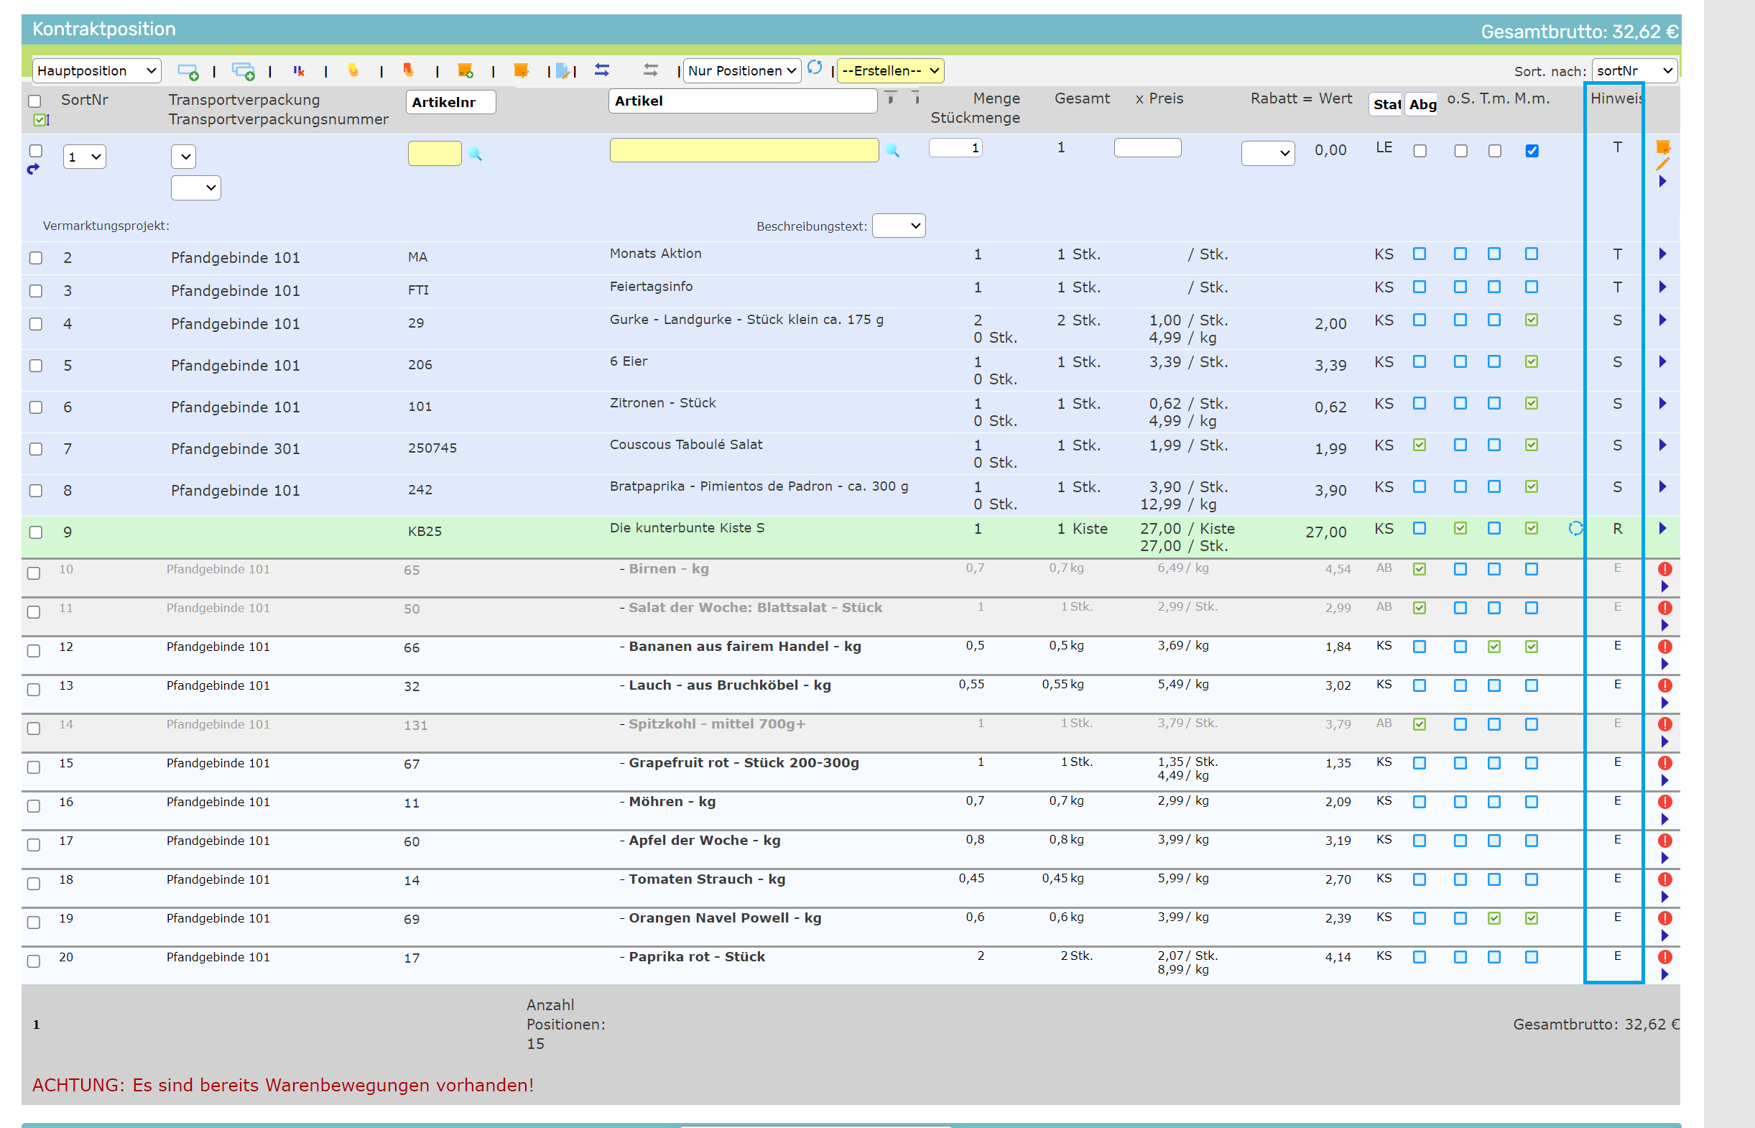Click the red warning icon in Birnen row

coord(1665,569)
